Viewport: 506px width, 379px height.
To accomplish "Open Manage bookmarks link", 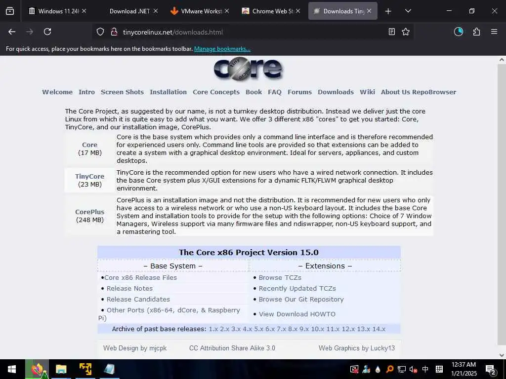I will pyautogui.click(x=222, y=49).
